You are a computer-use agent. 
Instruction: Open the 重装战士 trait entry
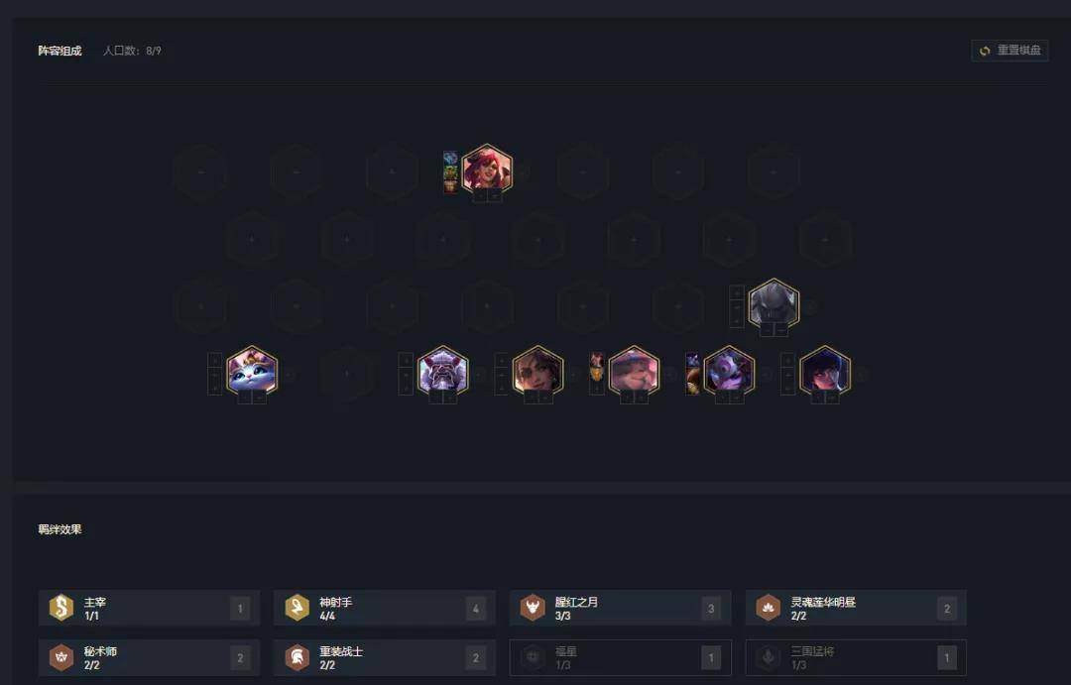coord(385,657)
